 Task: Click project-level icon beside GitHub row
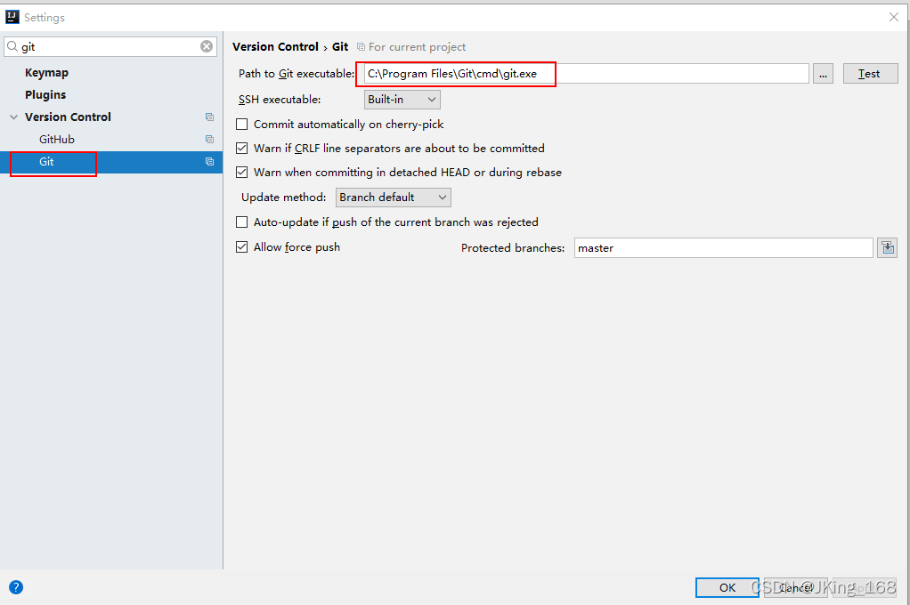209,139
